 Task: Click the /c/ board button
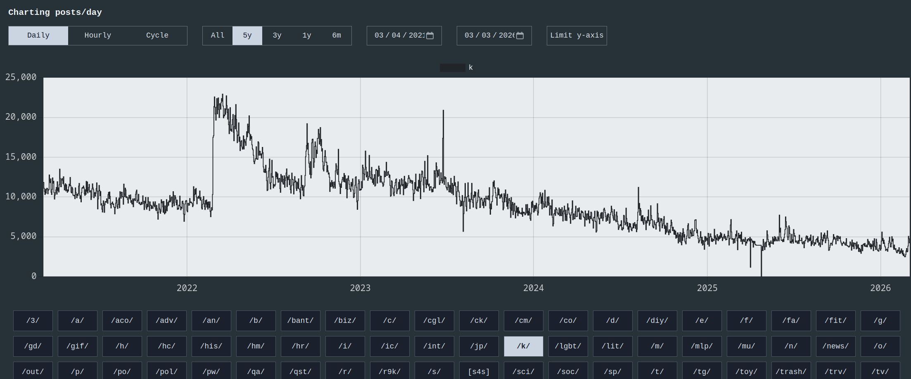pyautogui.click(x=390, y=321)
